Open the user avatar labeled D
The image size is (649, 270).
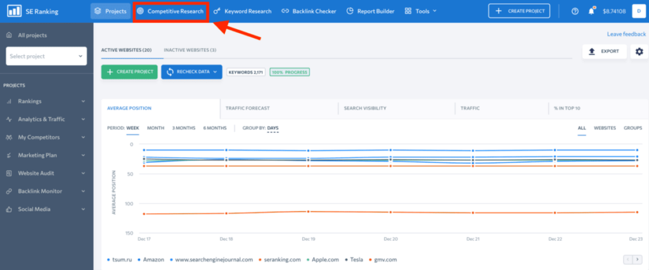pyautogui.click(x=639, y=11)
